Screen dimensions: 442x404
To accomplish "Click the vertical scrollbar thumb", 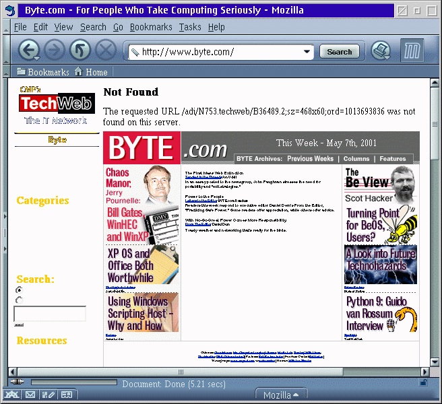I will [435, 124].
